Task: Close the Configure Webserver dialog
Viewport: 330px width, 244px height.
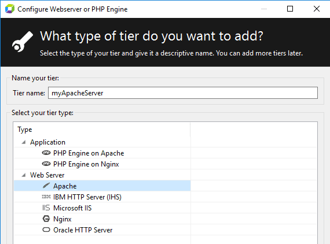Action: (317, 9)
